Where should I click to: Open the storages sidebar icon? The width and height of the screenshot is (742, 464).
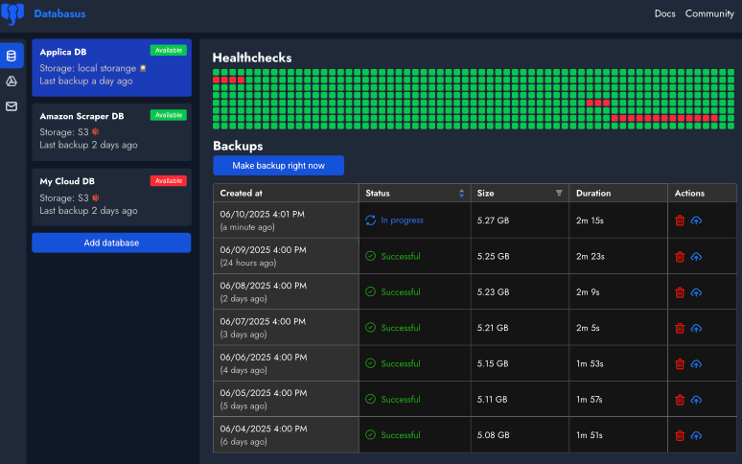[x=12, y=81]
